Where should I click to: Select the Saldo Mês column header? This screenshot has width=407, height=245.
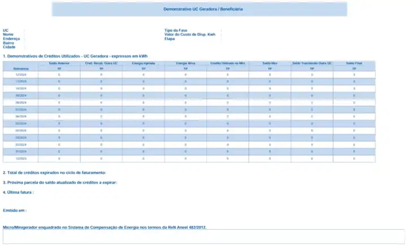270,63
